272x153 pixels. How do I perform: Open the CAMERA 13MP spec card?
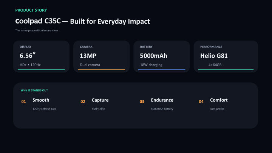(102, 57)
